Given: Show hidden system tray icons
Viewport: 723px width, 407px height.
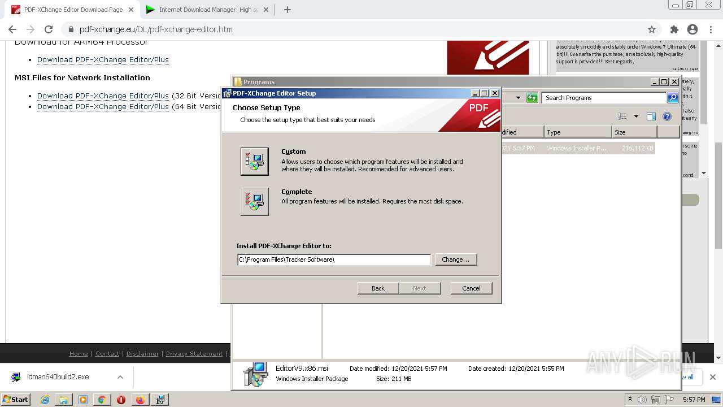Looking at the screenshot, I should coord(630,400).
